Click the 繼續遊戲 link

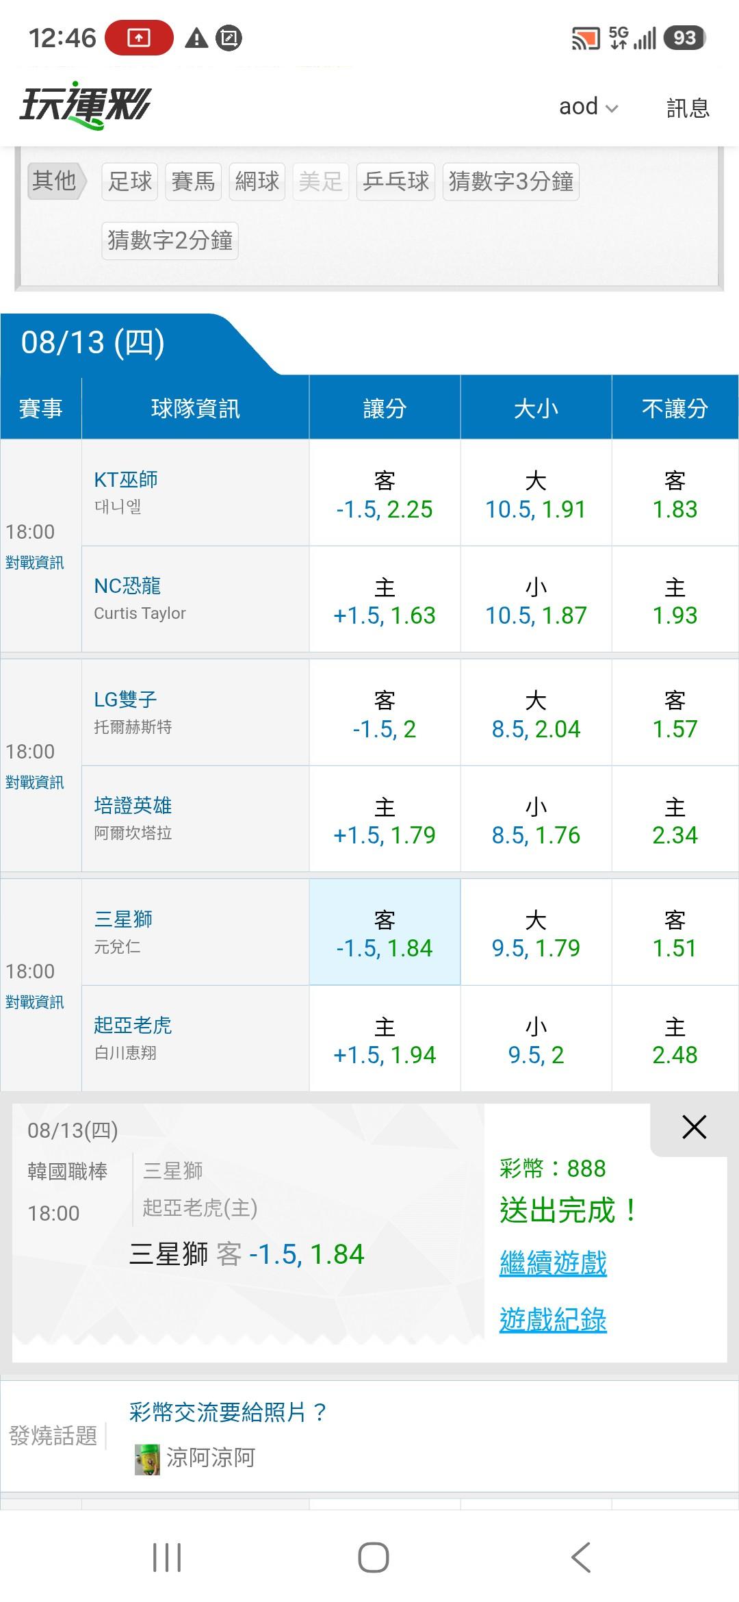553,1262
